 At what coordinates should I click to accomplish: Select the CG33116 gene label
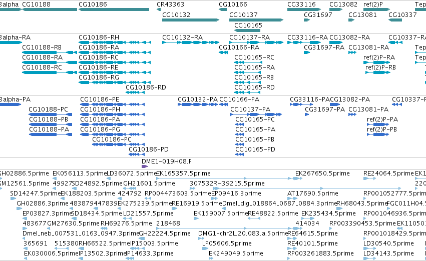pos(301,4)
